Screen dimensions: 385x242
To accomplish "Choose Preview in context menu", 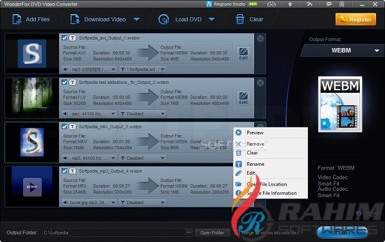I will 270,133.
